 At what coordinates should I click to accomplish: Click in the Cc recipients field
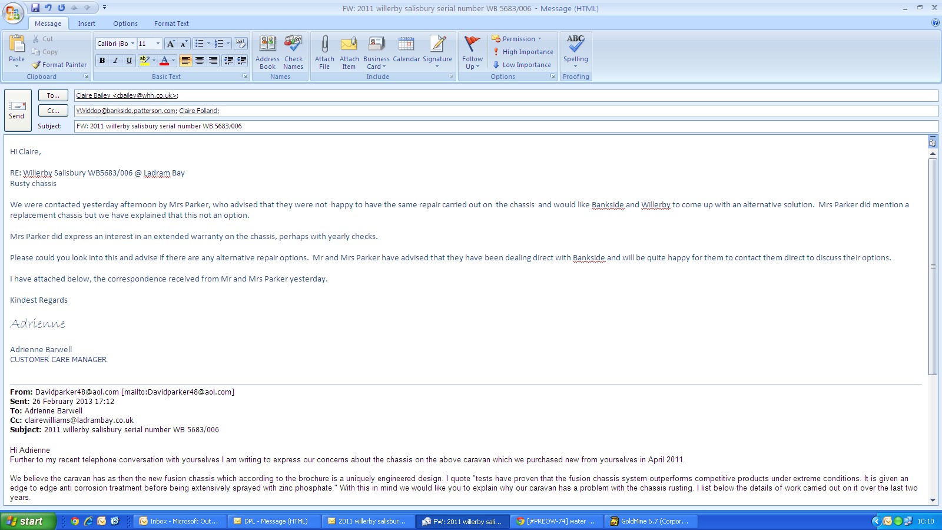point(506,111)
